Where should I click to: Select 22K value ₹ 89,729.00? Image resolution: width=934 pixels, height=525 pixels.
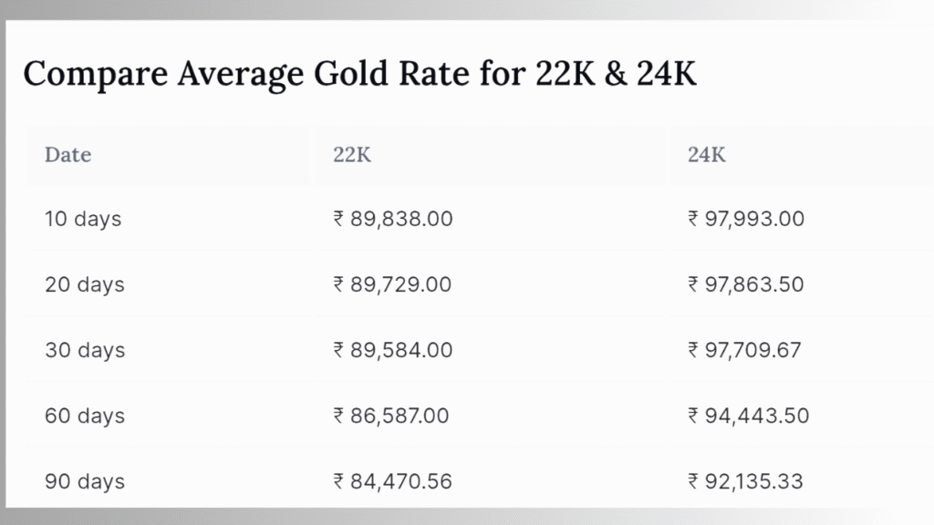392,284
